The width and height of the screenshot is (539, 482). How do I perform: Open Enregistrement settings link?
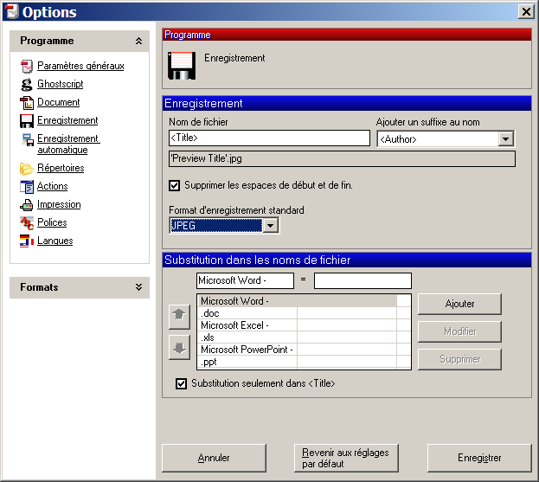(67, 120)
